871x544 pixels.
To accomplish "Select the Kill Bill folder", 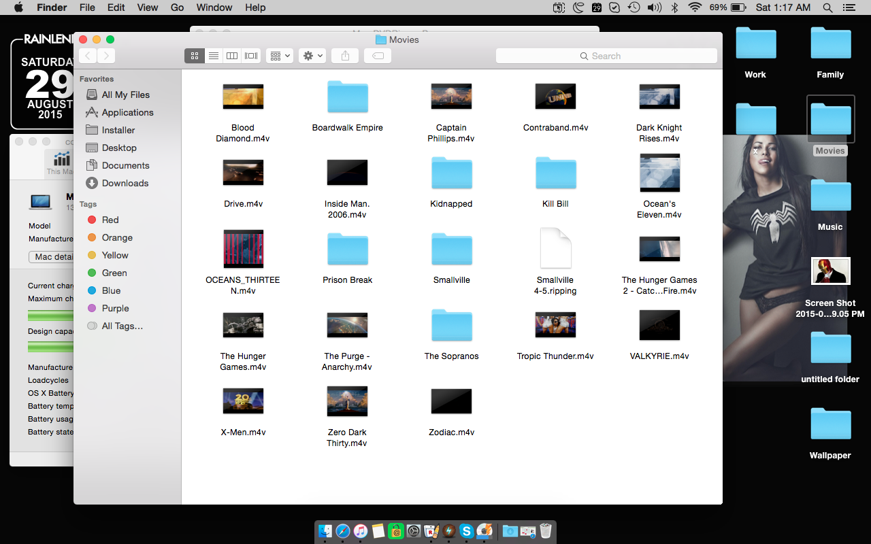I will (x=556, y=173).
